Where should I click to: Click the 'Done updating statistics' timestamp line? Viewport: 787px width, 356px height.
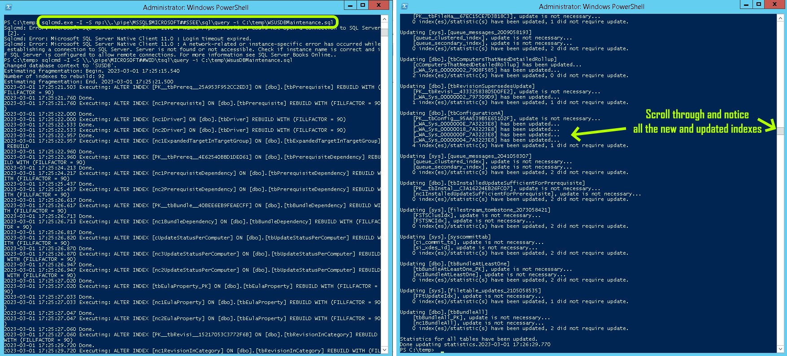(475, 344)
